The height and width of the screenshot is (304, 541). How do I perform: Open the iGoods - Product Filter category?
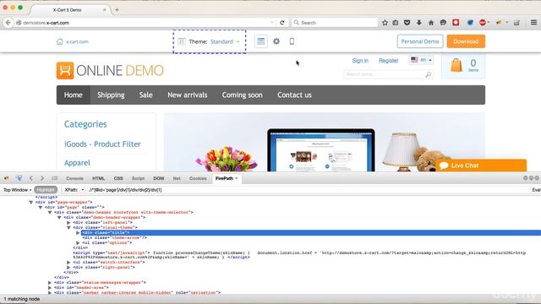click(102, 144)
